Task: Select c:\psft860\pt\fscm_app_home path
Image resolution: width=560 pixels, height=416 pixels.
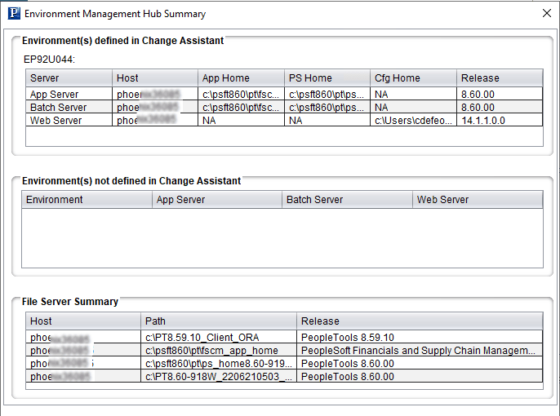Action: click(x=219, y=351)
